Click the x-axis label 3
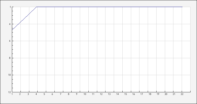Screen dimensions: 197x104 click(x=28, y=94)
